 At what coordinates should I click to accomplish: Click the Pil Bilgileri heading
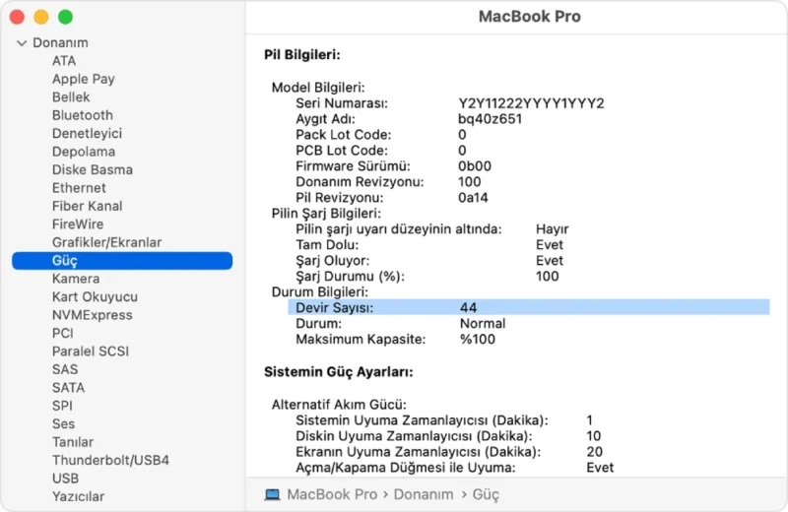(302, 55)
